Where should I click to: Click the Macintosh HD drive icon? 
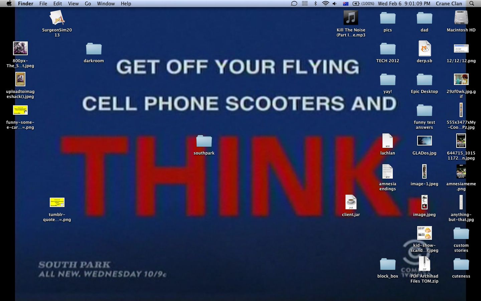tap(461, 18)
